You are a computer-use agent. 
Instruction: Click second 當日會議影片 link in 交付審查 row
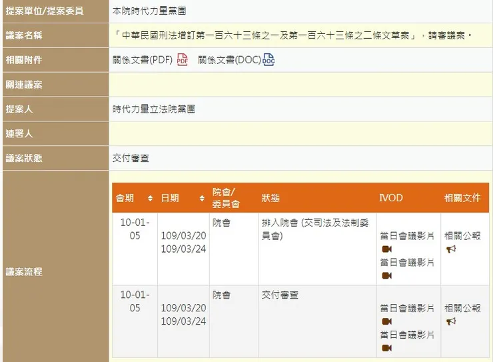pos(407,335)
